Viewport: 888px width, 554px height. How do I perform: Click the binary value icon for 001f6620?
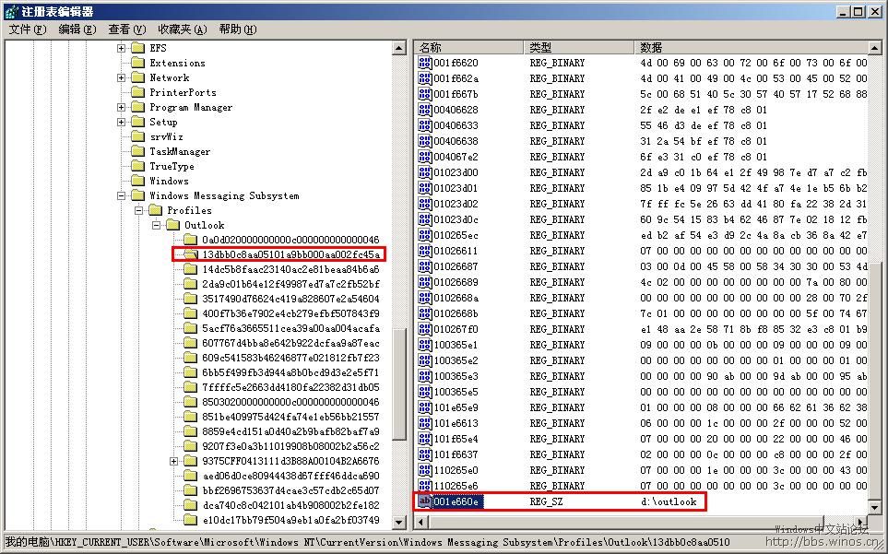tap(425, 63)
